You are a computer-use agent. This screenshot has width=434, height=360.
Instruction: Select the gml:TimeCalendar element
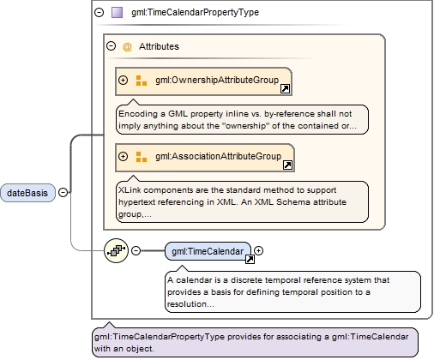coord(208,251)
